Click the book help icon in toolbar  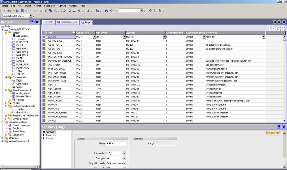click(x=150, y=11)
